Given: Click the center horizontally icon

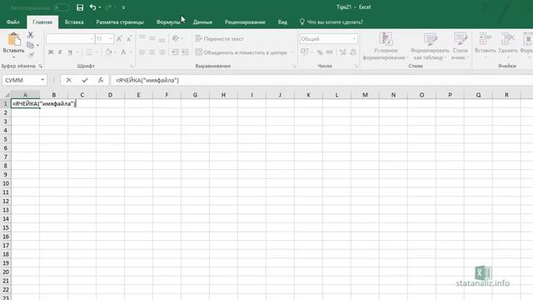Looking at the screenshot, I should tap(152, 52).
